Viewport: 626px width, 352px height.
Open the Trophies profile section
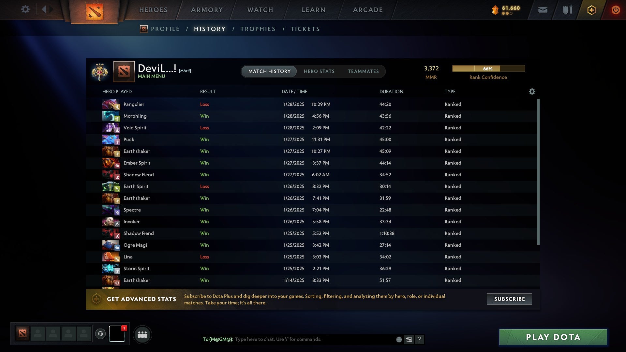pos(258,29)
